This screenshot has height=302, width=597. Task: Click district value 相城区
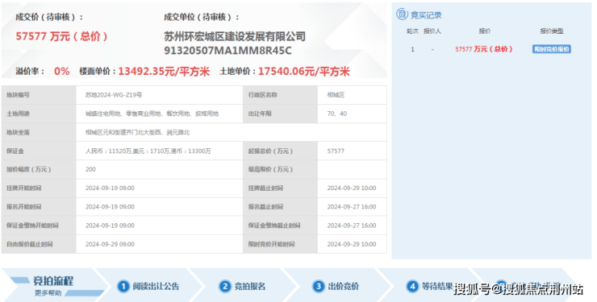tap(336, 95)
